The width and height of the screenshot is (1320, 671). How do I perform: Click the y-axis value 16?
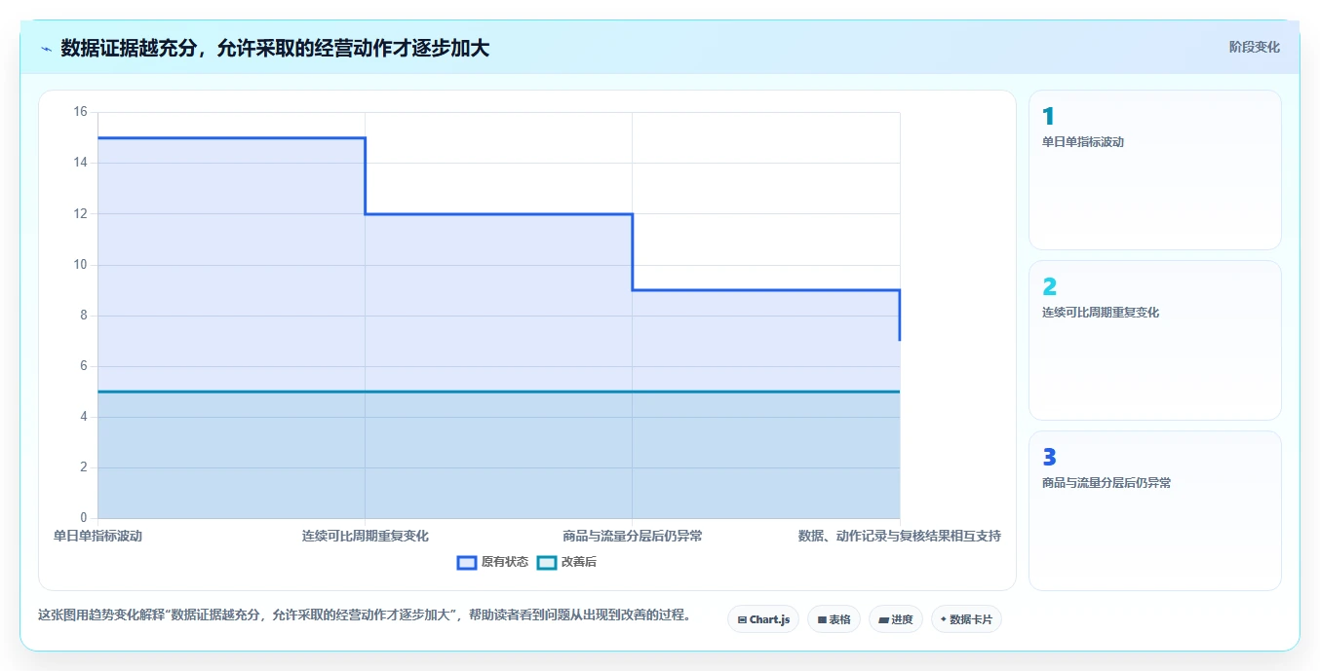(x=80, y=112)
